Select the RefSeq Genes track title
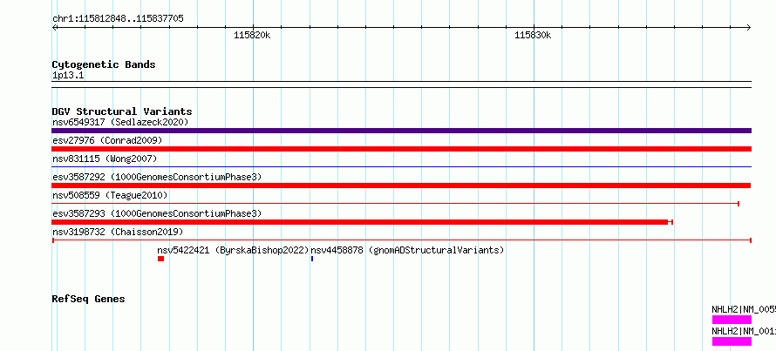The width and height of the screenshot is (776, 351). [89, 299]
